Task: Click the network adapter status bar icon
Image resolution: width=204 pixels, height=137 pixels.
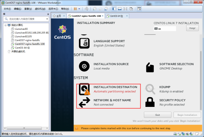Action: click(183, 134)
